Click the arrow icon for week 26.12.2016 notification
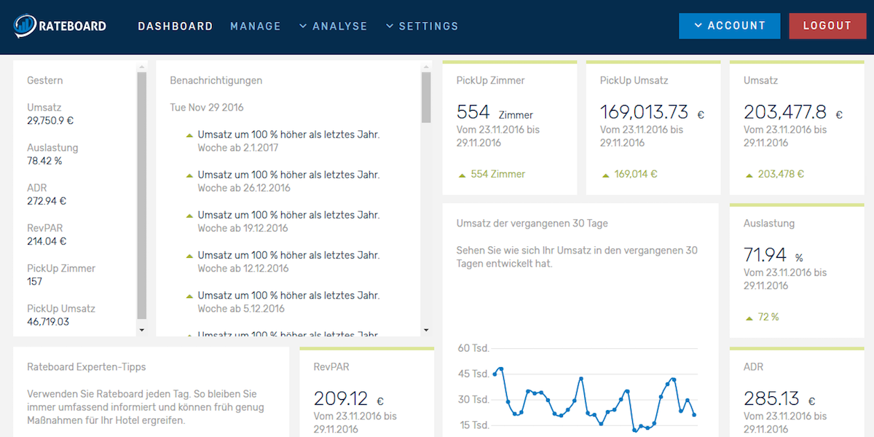 click(x=189, y=176)
